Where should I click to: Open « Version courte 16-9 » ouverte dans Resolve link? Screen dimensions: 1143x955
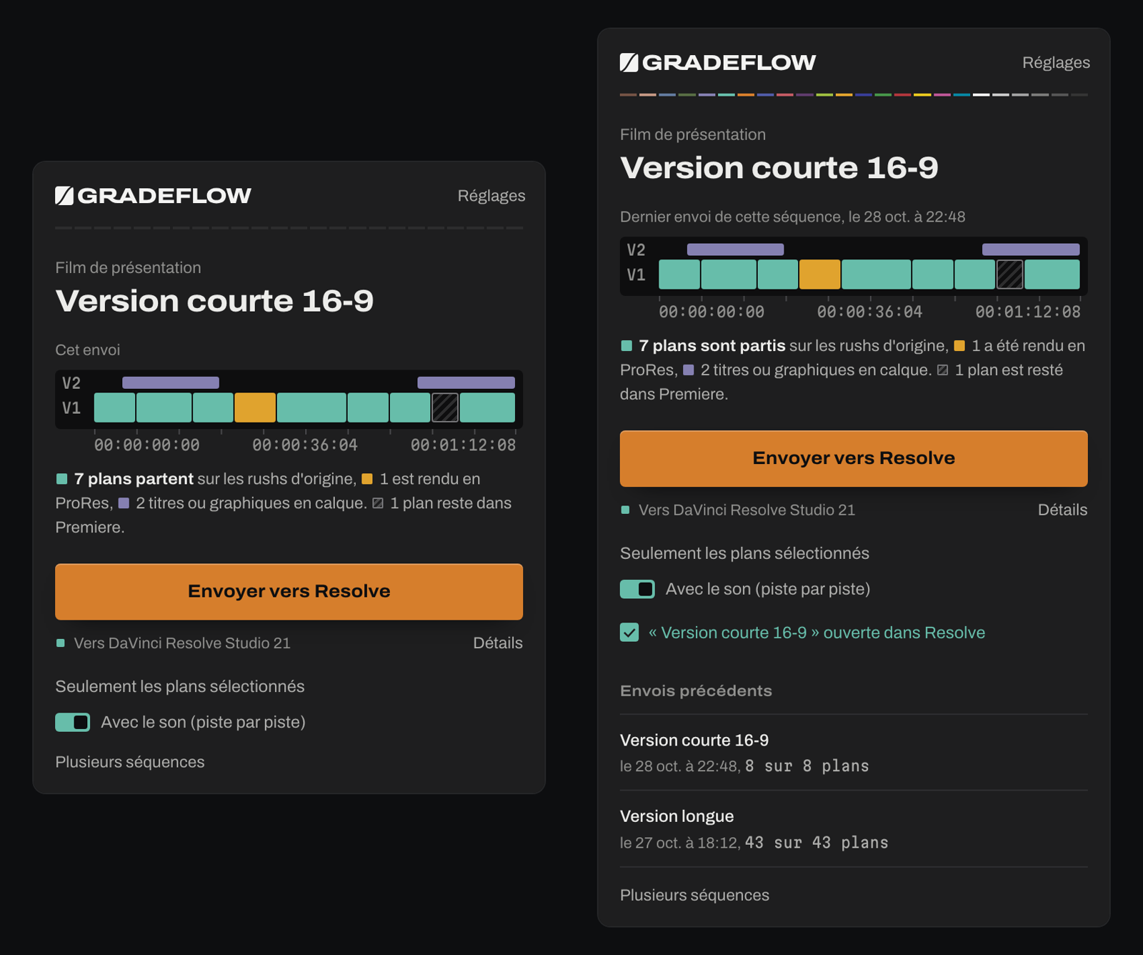[x=817, y=633]
